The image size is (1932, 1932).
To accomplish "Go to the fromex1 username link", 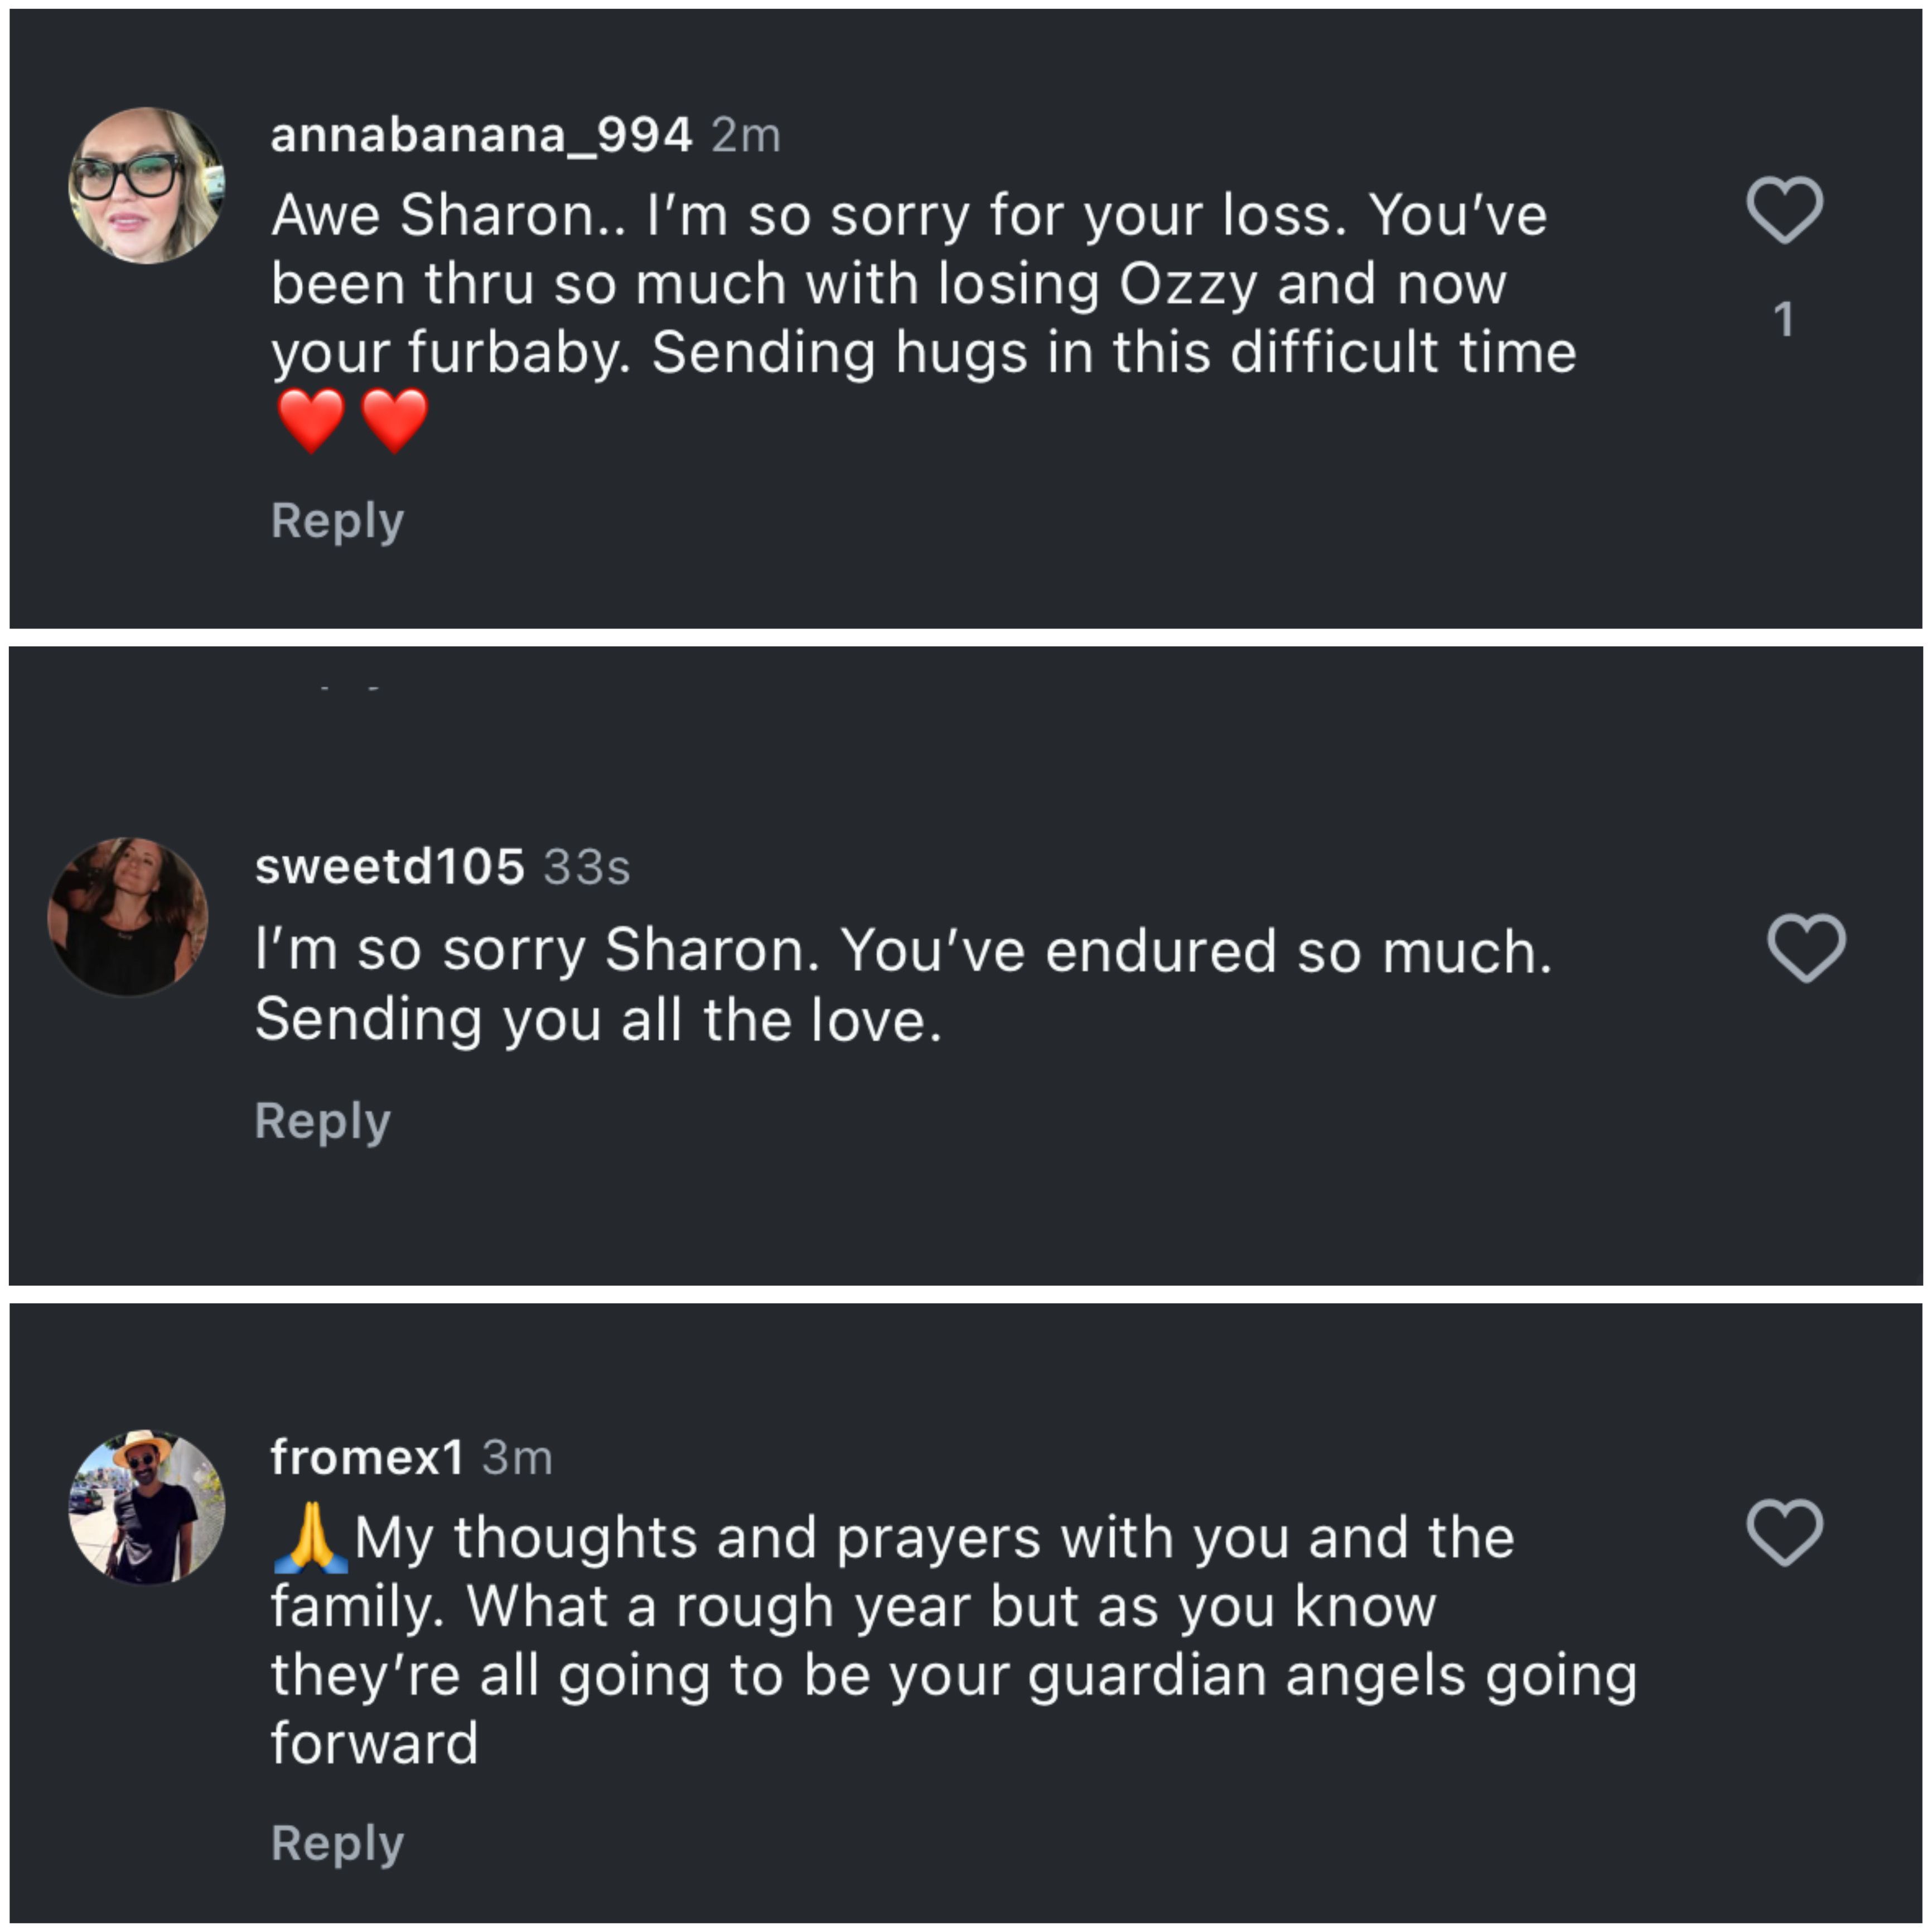I will point(367,1457).
